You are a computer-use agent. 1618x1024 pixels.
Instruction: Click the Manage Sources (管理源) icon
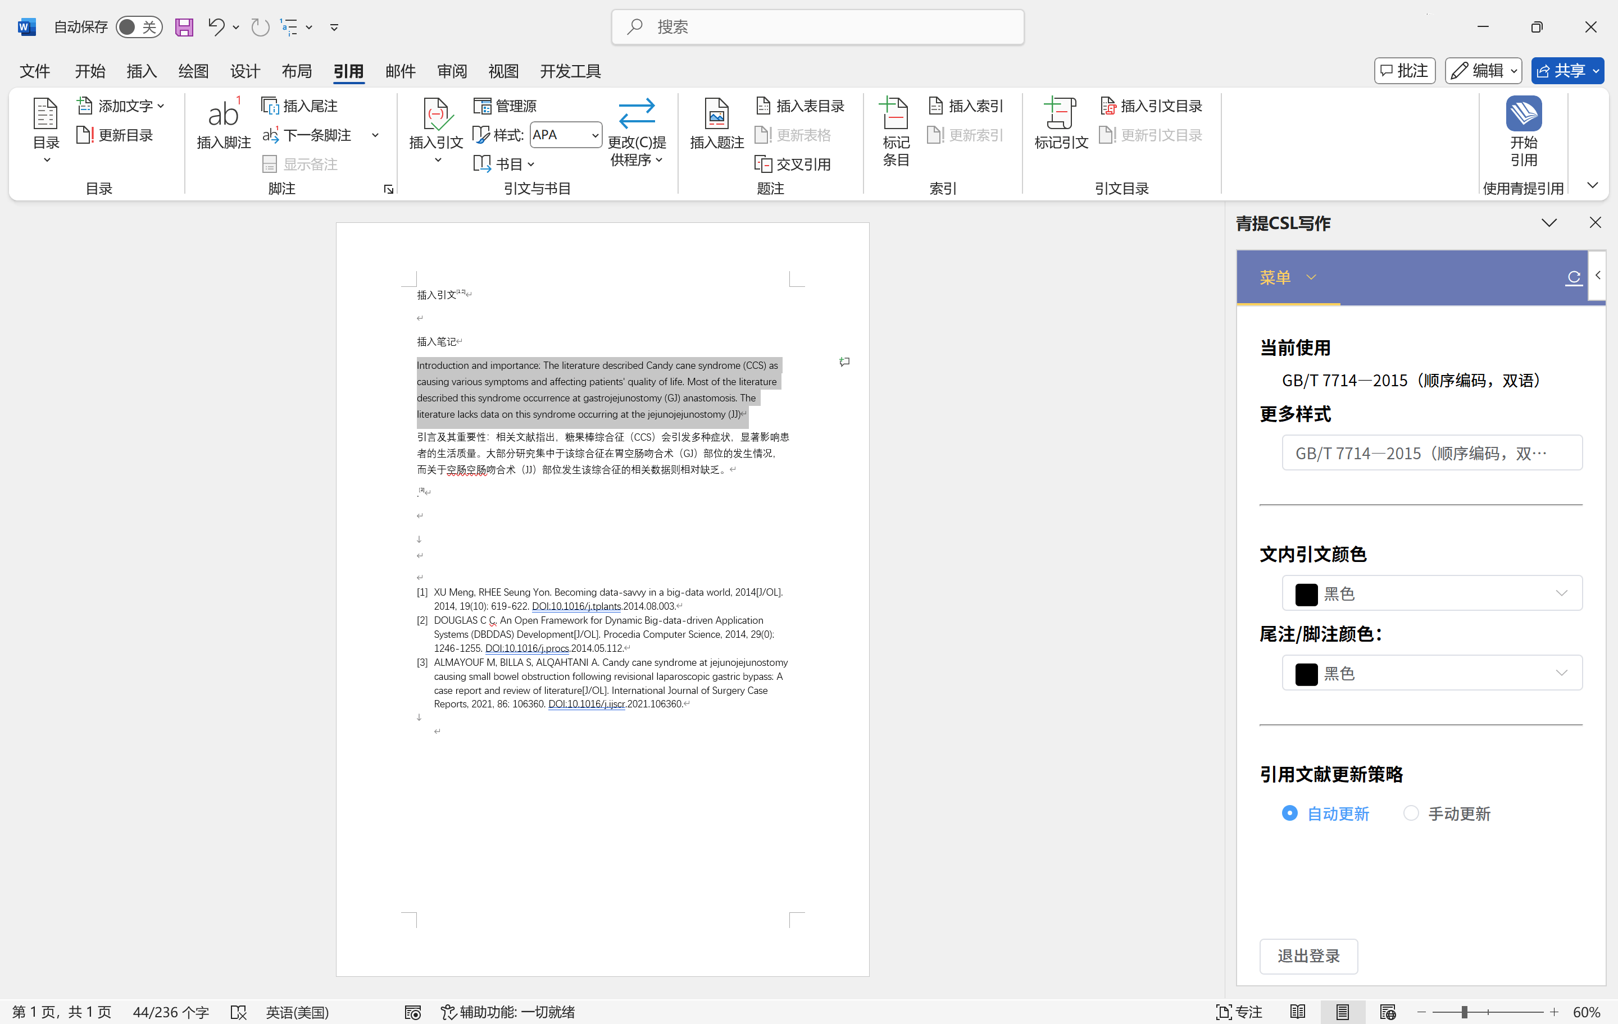click(483, 106)
